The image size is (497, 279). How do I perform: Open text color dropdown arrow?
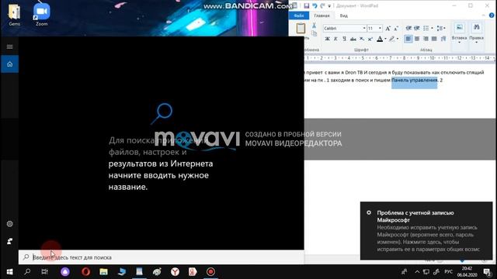tap(385, 39)
